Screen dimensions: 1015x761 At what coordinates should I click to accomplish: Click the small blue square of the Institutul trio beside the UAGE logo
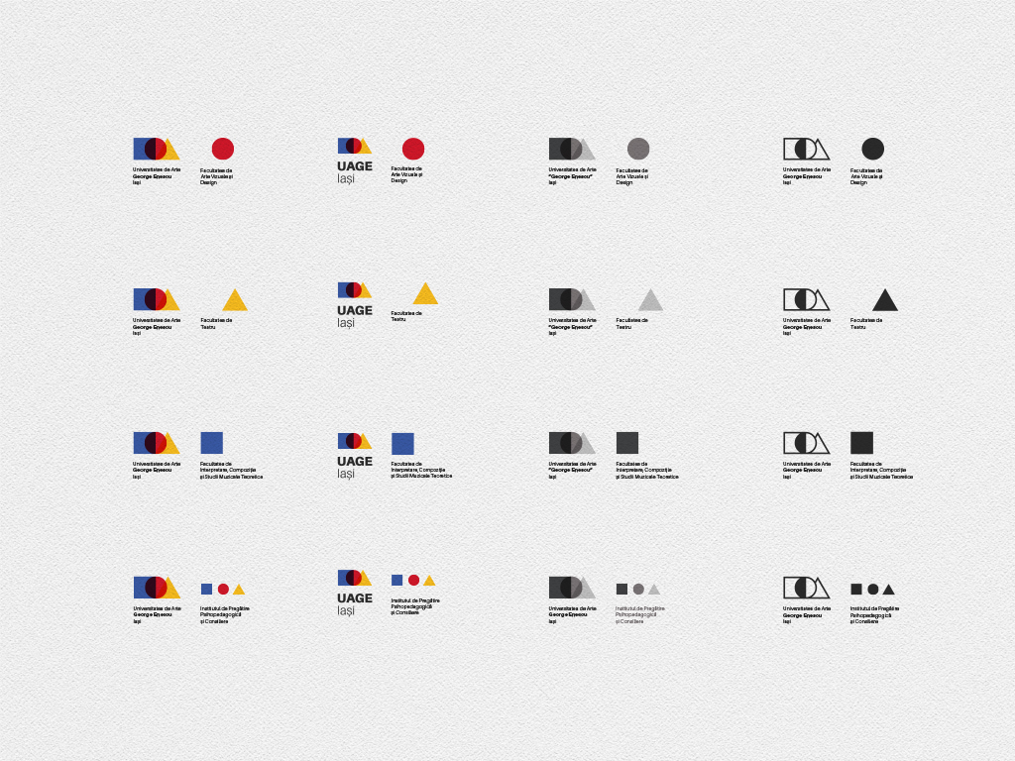(x=397, y=581)
